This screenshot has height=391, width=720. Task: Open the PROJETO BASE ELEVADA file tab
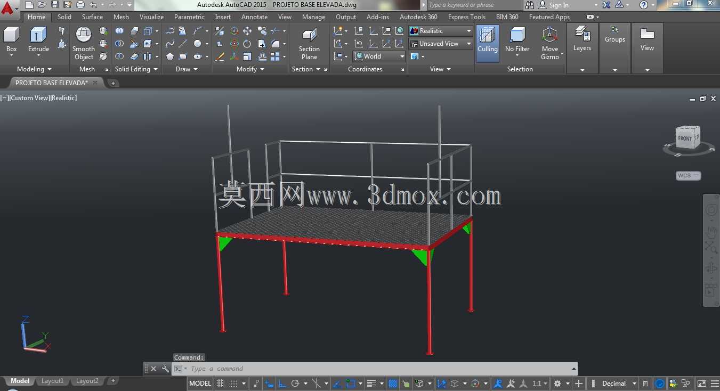(x=51, y=83)
